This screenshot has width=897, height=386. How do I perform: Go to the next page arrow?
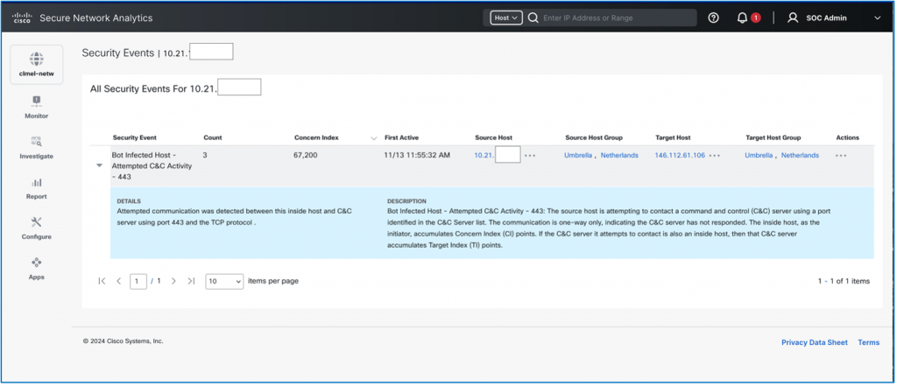[x=173, y=281]
